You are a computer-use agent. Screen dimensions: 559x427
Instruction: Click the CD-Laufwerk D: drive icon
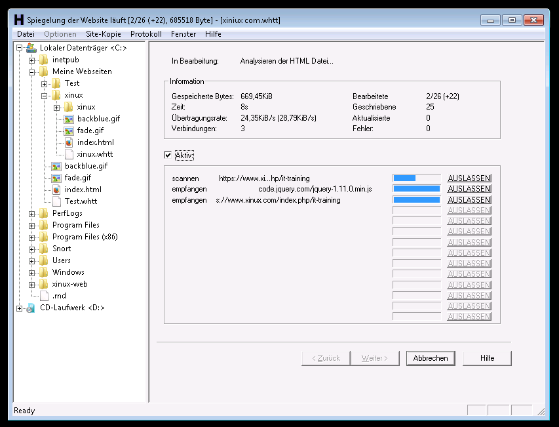pos(31,308)
